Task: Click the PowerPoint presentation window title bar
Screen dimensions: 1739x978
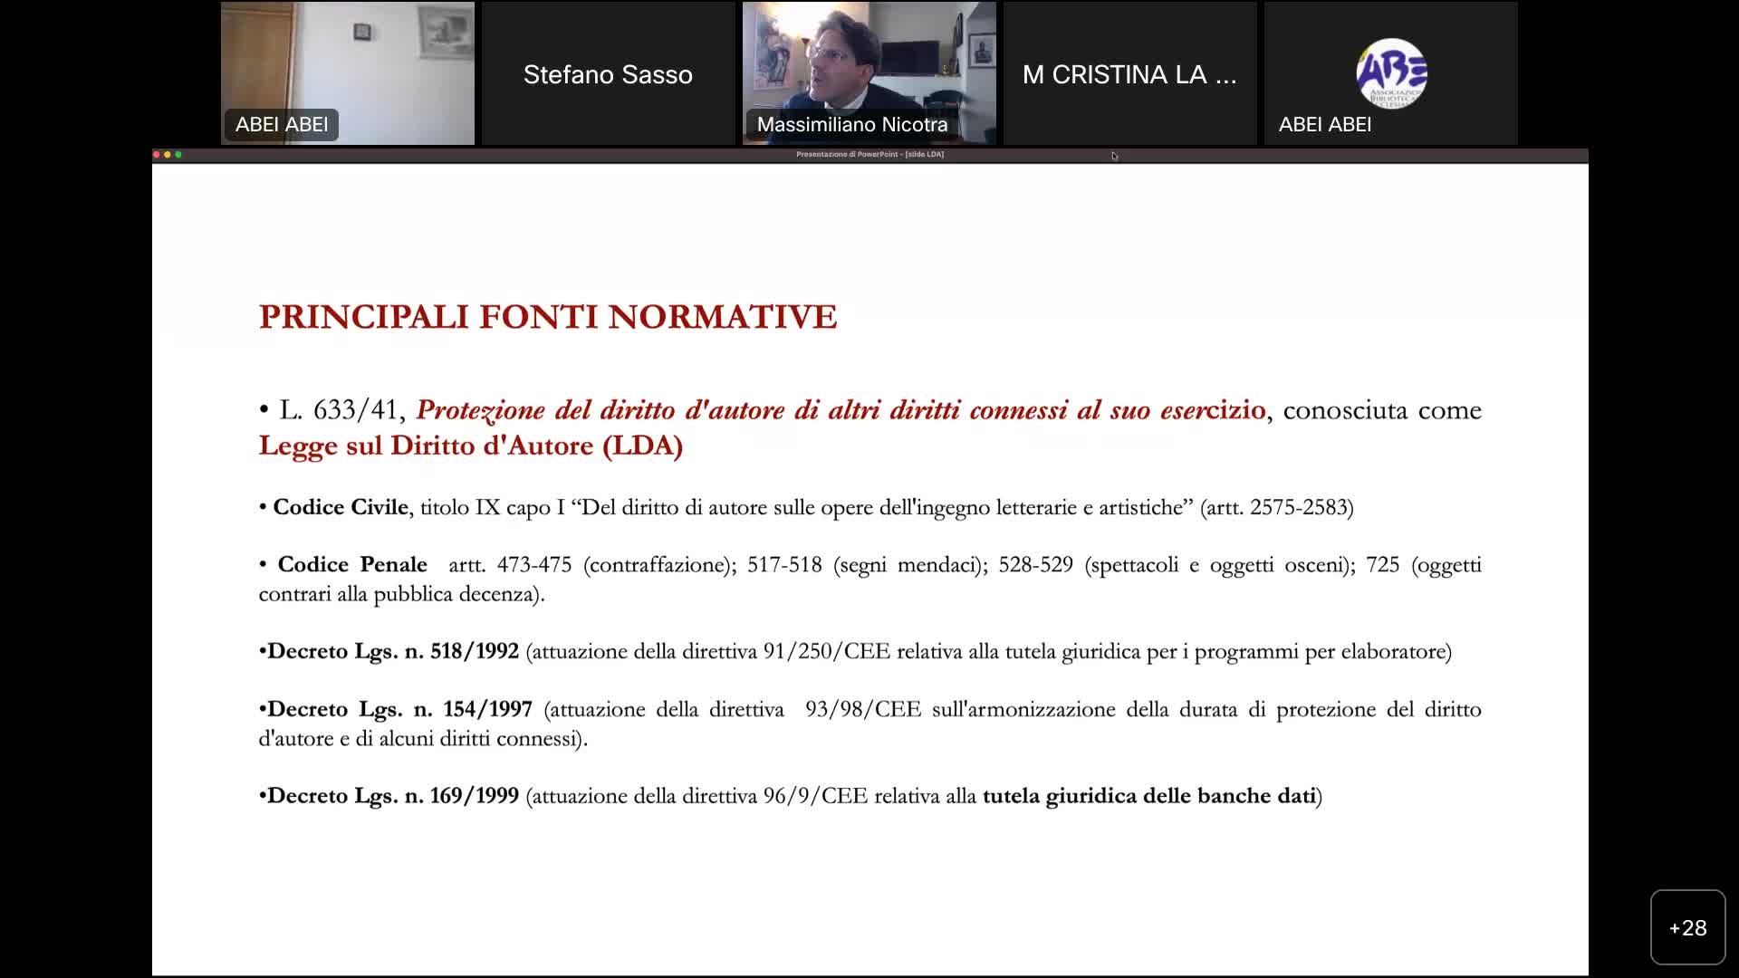Action: (869, 155)
